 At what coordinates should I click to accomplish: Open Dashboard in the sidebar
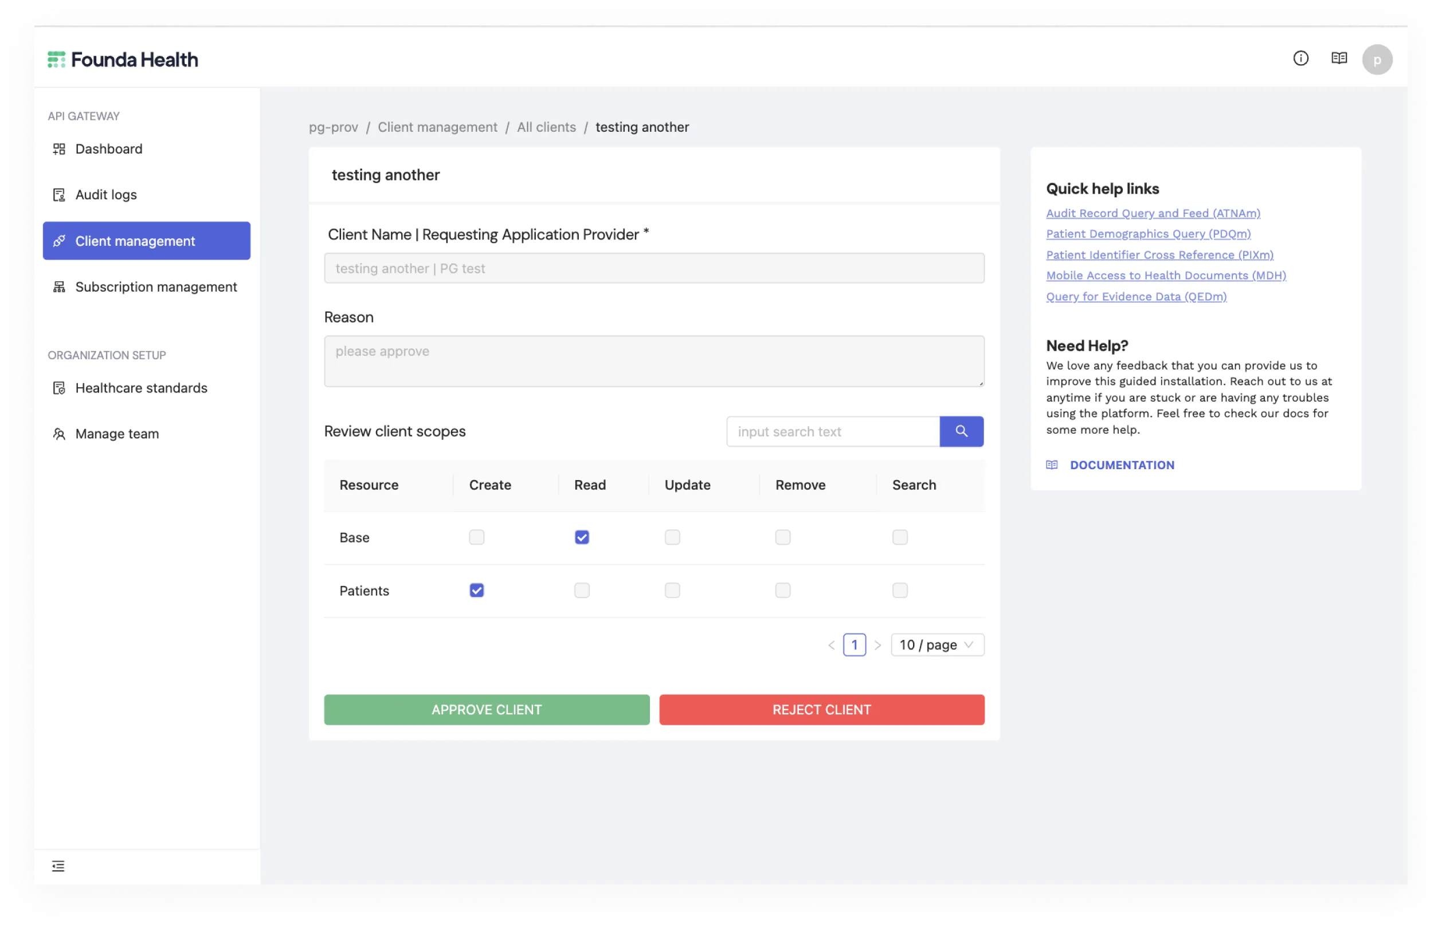(147, 149)
